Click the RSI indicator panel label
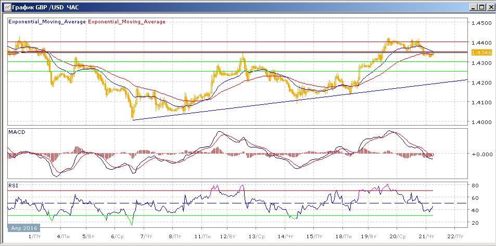Viewport: 496px width, 246px height. pos(12,184)
